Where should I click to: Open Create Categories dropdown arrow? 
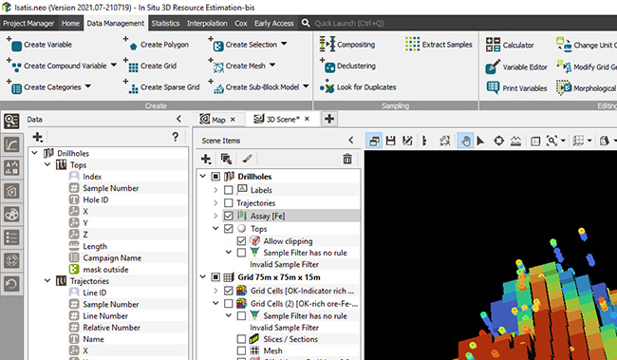[x=88, y=86]
